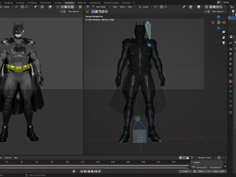Jump to the previous keyframe

coord(85,171)
